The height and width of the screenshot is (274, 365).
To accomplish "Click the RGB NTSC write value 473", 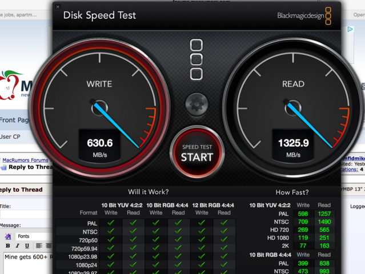I will [303, 271].
